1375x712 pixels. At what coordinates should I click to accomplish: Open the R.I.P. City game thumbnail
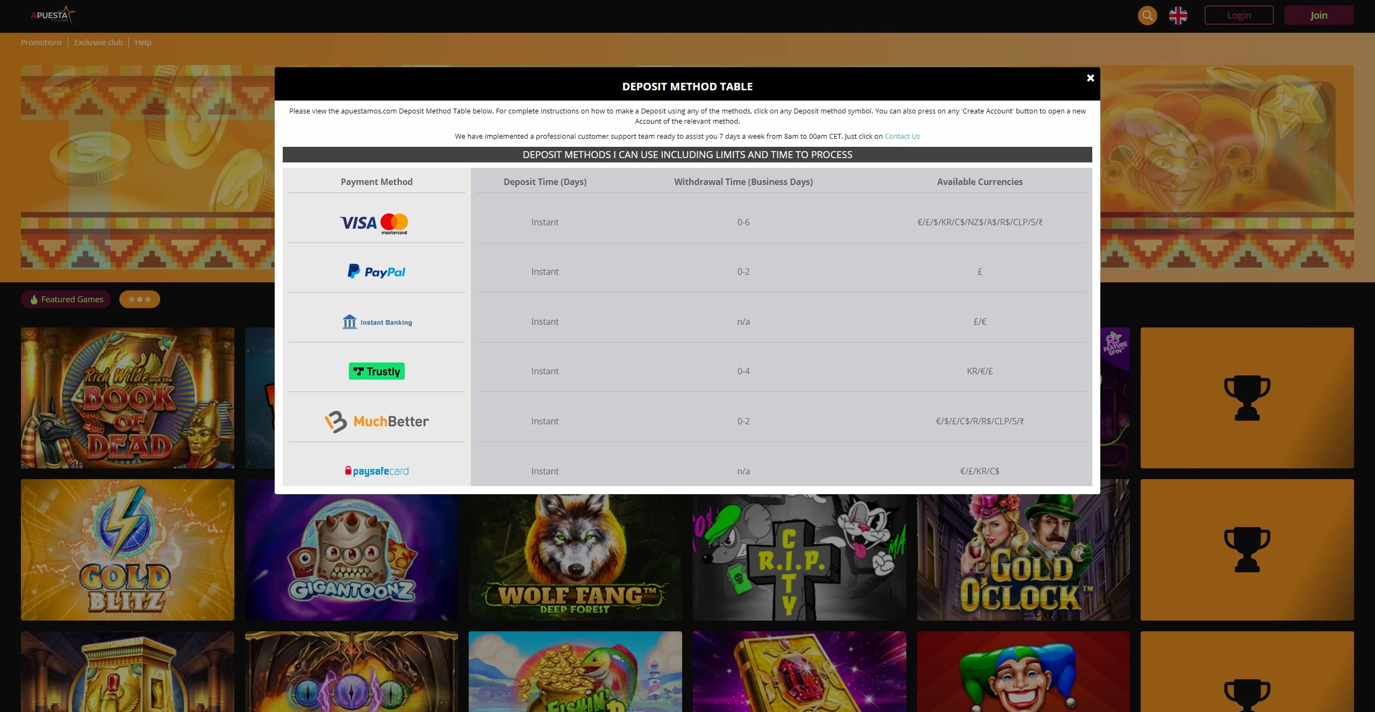click(799, 557)
